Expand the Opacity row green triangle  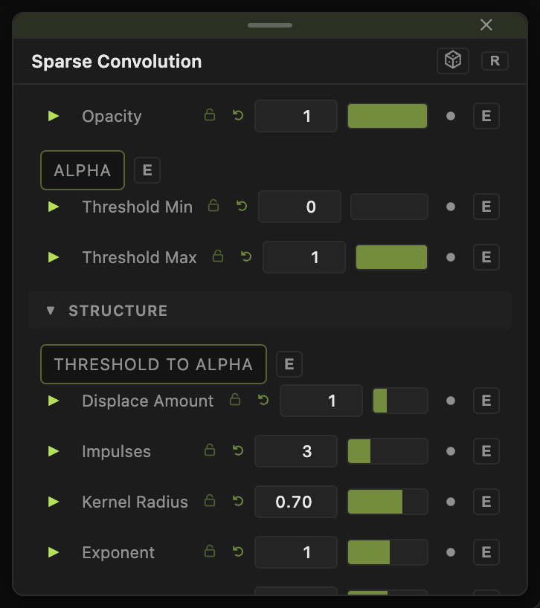click(53, 116)
